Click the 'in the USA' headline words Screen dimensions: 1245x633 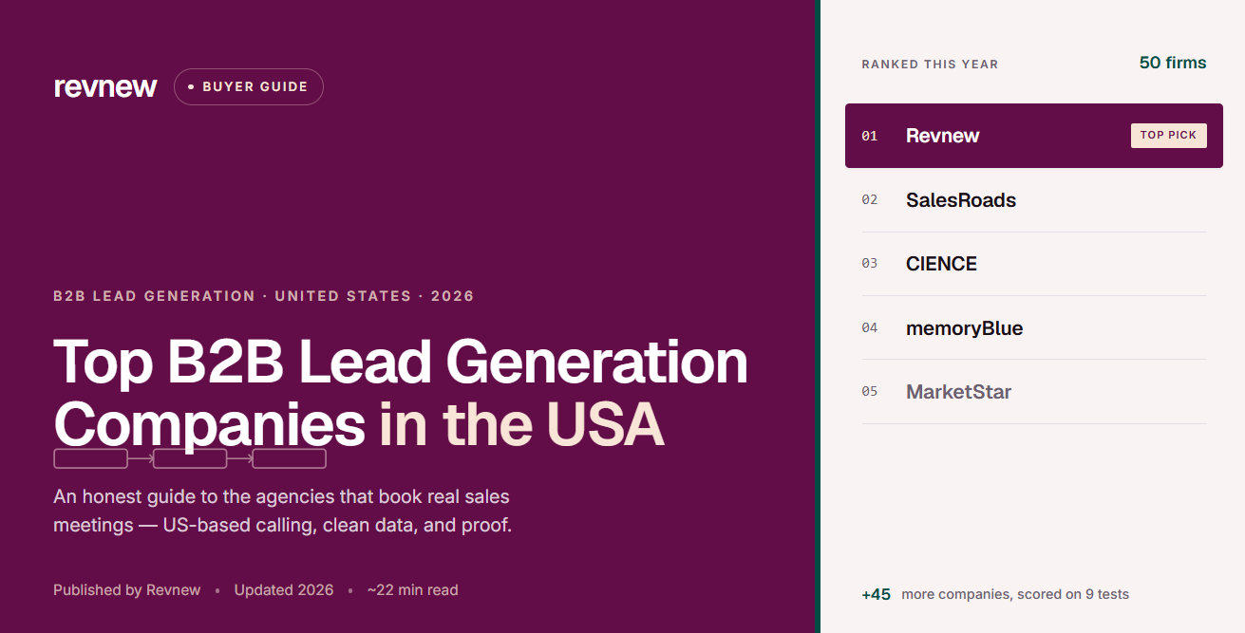point(521,425)
